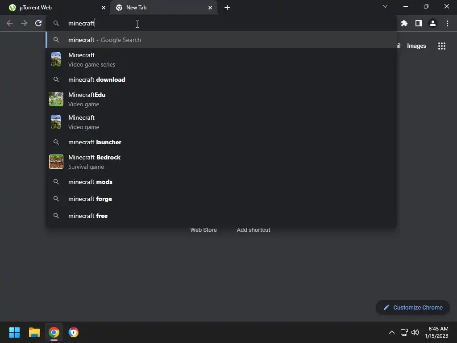Click the Chrome back arrow button
This screenshot has width=457, height=343.
(10, 23)
